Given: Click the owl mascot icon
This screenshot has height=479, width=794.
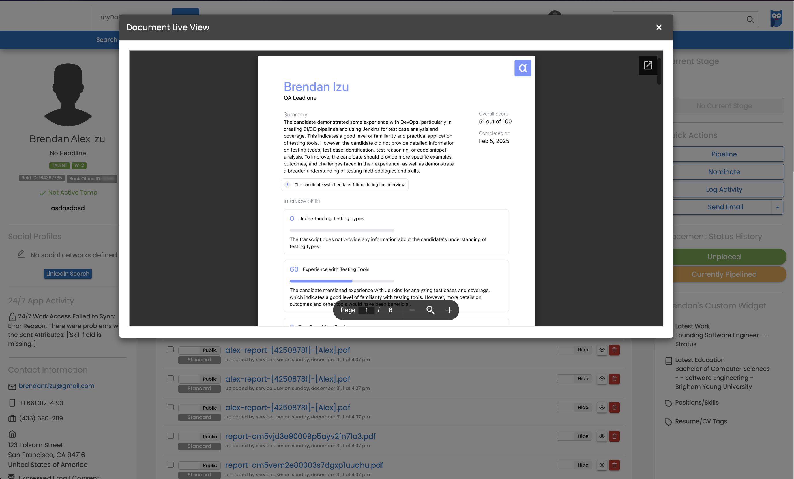Looking at the screenshot, I should (776, 18).
